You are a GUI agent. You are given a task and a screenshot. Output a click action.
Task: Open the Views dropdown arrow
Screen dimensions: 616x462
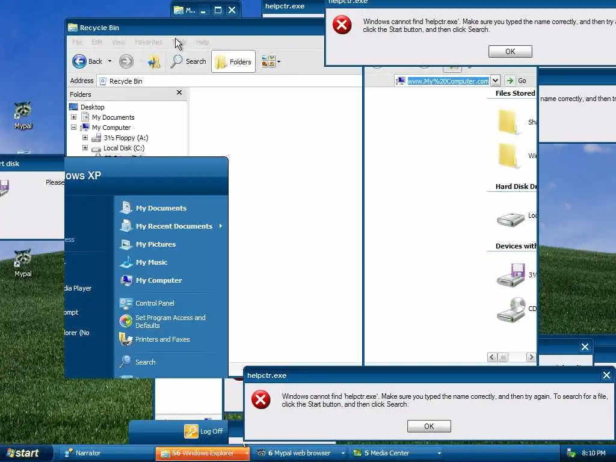click(279, 62)
